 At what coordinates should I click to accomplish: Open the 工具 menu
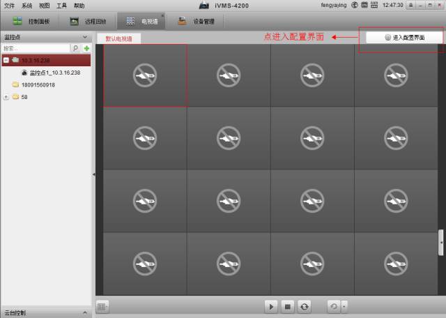click(x=61, y=6)
